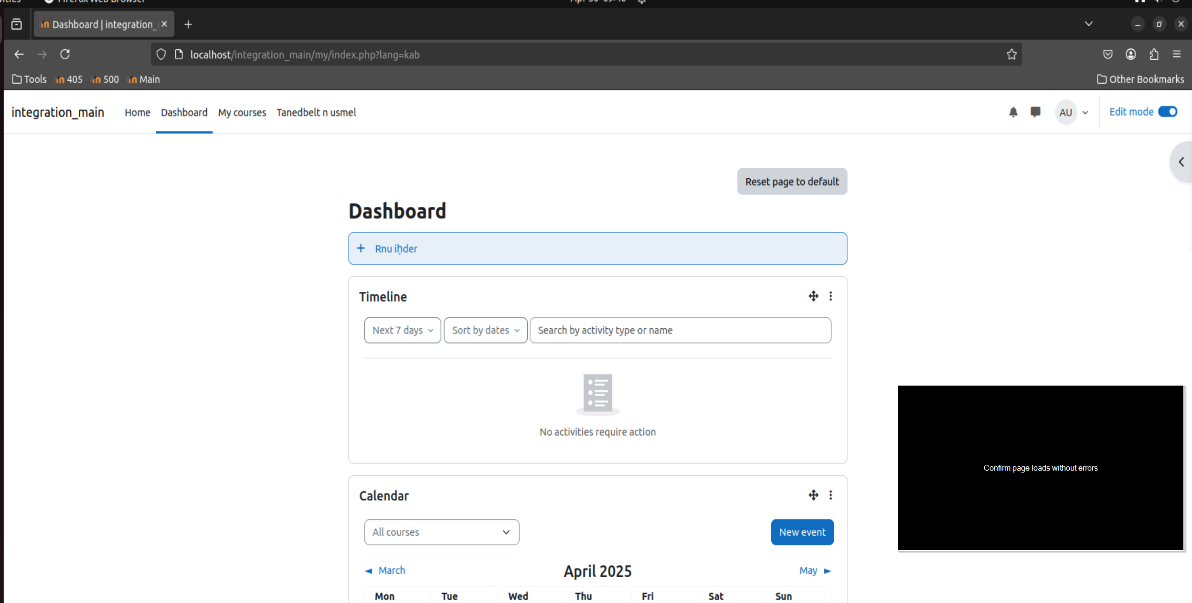Open Tanedbelt n usmel nav item
Image resolution: width=1192 pixels, height=603 pixels.
(x=316, y=113)
